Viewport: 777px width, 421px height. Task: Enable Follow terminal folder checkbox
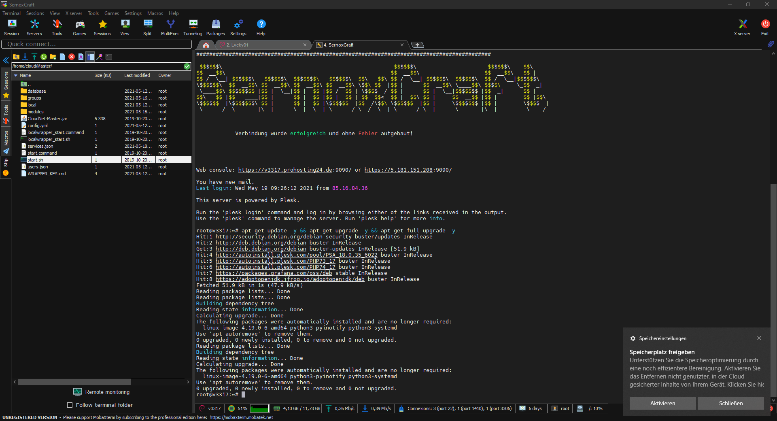(x=70, y=405)
